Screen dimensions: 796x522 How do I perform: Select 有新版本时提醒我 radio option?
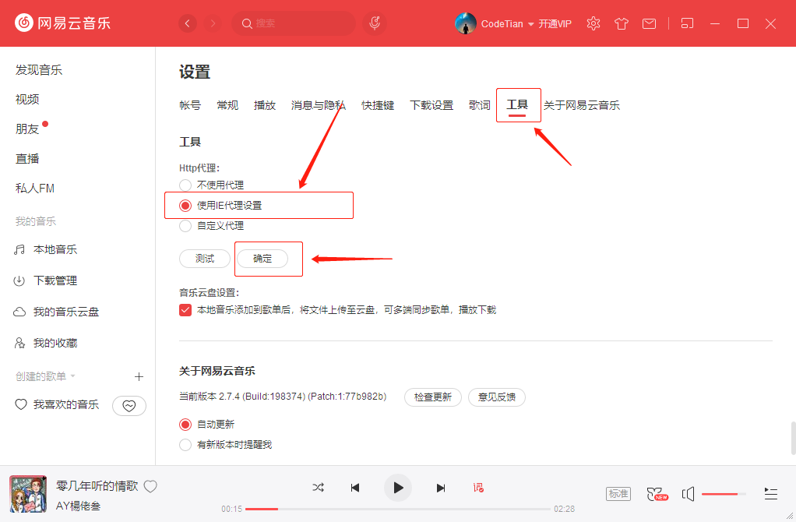coord(185,445)
